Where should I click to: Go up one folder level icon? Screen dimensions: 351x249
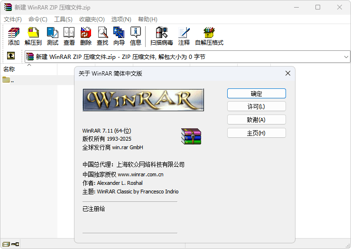click(11, 56)
